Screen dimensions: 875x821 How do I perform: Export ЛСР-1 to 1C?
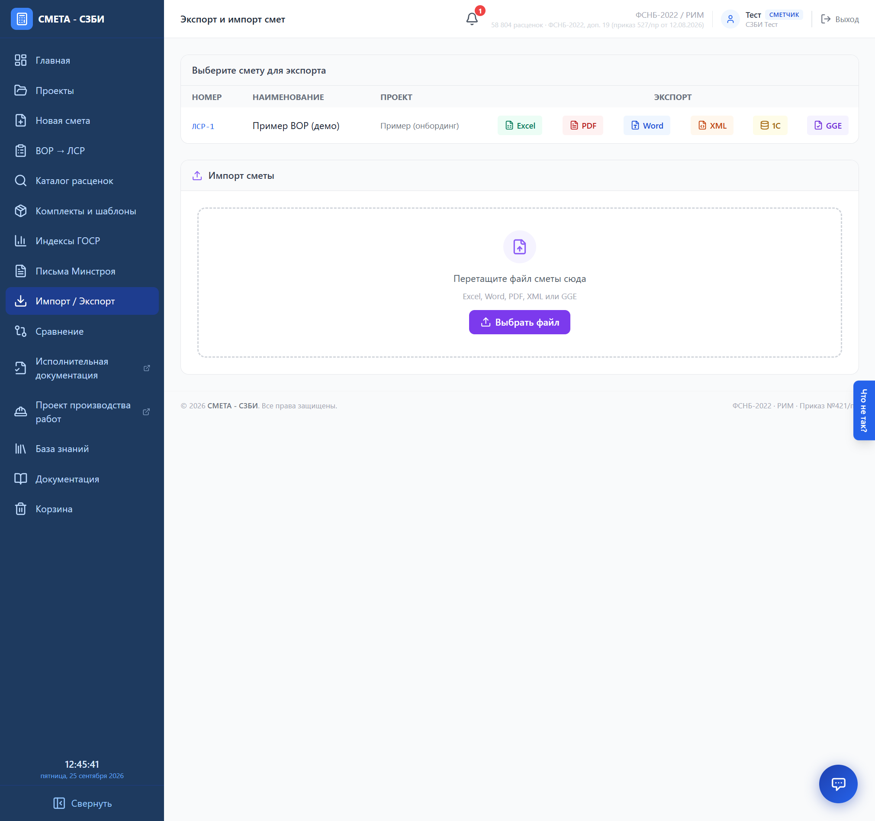770,126
